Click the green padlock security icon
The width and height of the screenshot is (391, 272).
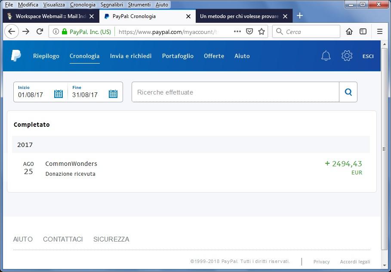65,32
